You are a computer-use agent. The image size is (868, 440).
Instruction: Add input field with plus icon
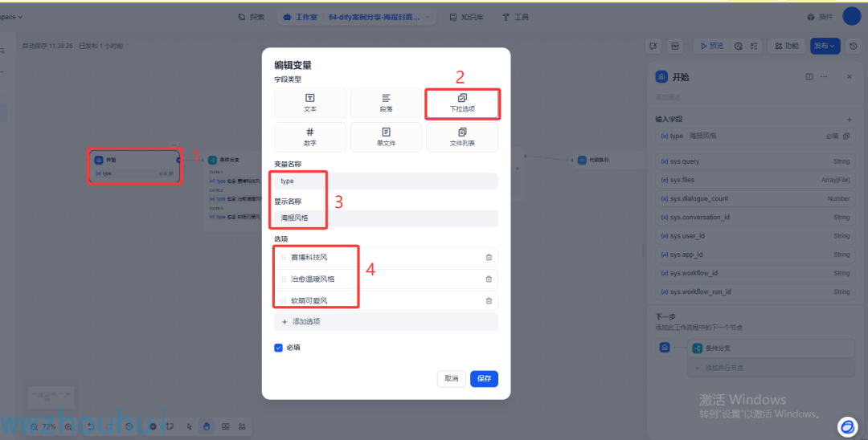(850, 119)
